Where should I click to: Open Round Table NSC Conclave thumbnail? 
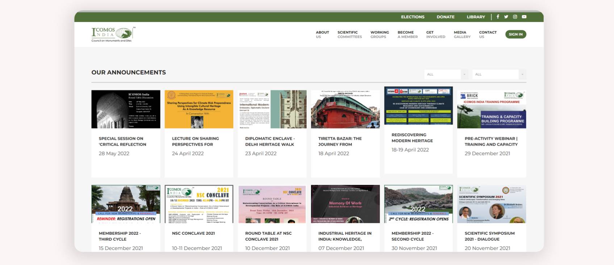pyautogui.click(x=272, y=204)
